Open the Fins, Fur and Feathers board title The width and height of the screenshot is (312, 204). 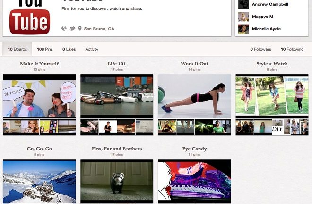pyautogui.click(x=117, y=149)
